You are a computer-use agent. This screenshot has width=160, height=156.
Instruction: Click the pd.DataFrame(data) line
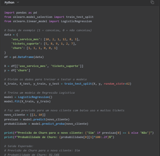24,57
